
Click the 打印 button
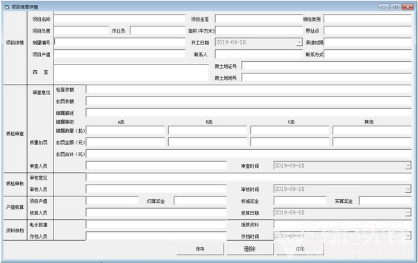pos(300,249)
